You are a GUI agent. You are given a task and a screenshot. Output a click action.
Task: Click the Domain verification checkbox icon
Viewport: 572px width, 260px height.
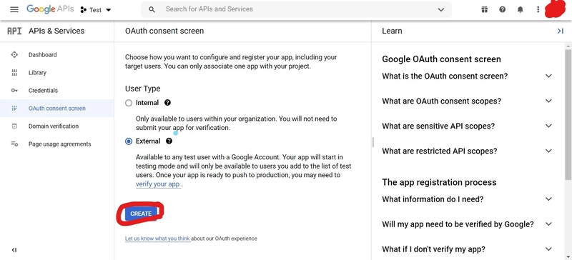pyautogui.click(x=14, y=126)
